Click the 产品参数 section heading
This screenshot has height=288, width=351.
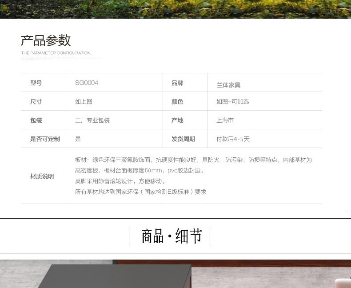coord(46,40)
